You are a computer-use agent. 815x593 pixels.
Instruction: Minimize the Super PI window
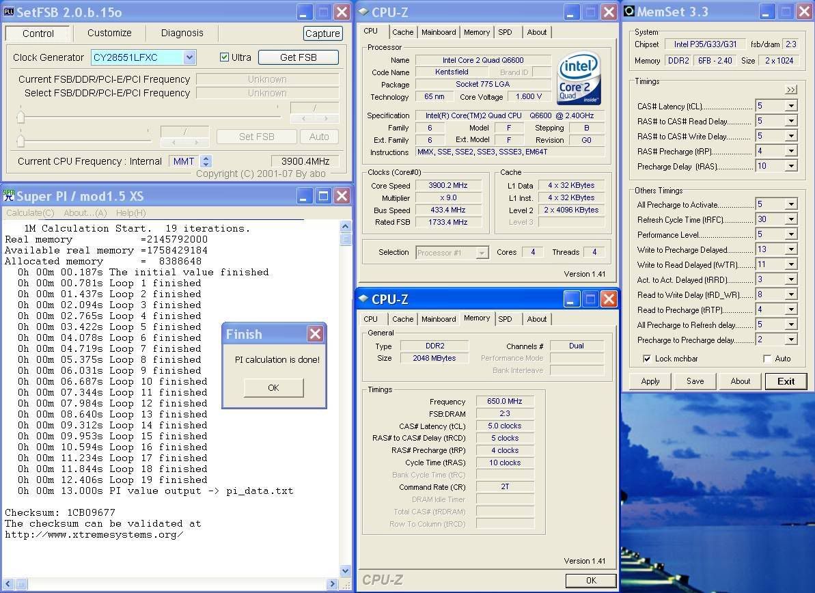(x=305, y=196)
